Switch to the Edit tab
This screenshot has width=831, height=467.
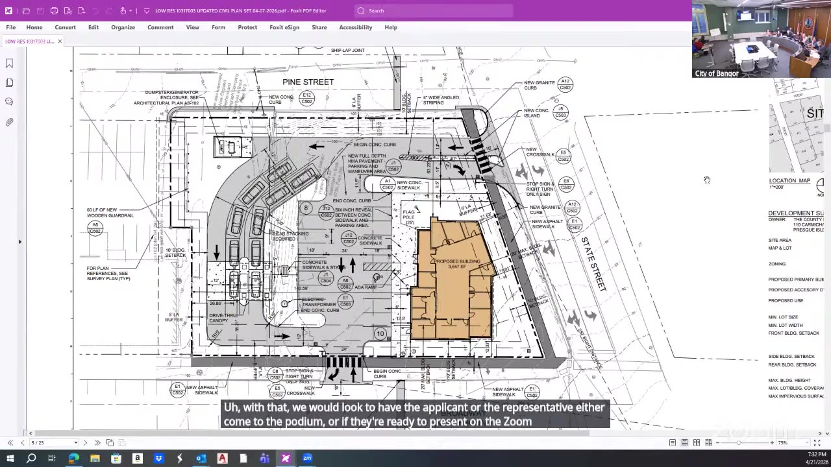point(93,27)
